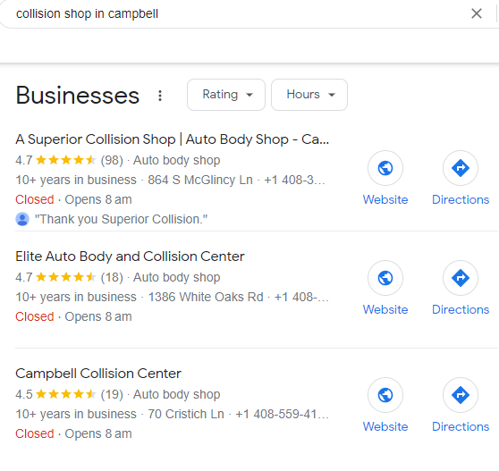This screenshot has width=499, height=471.
Task: Click the 'Thank you Superior Collision.' review snippet
Action: [121, 220]
